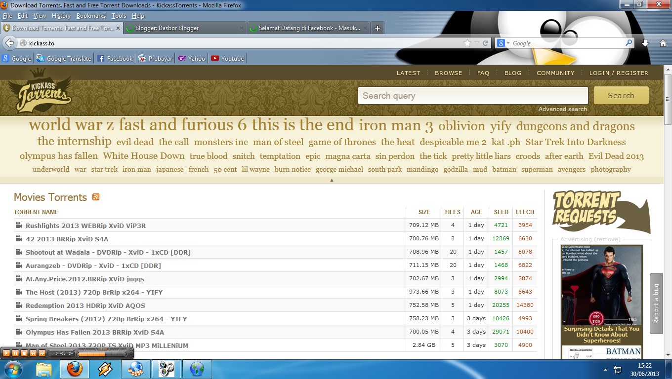Screen dimensions: 672x379
Task: Open the Windows Start menu orb
Action: point(13,369)
